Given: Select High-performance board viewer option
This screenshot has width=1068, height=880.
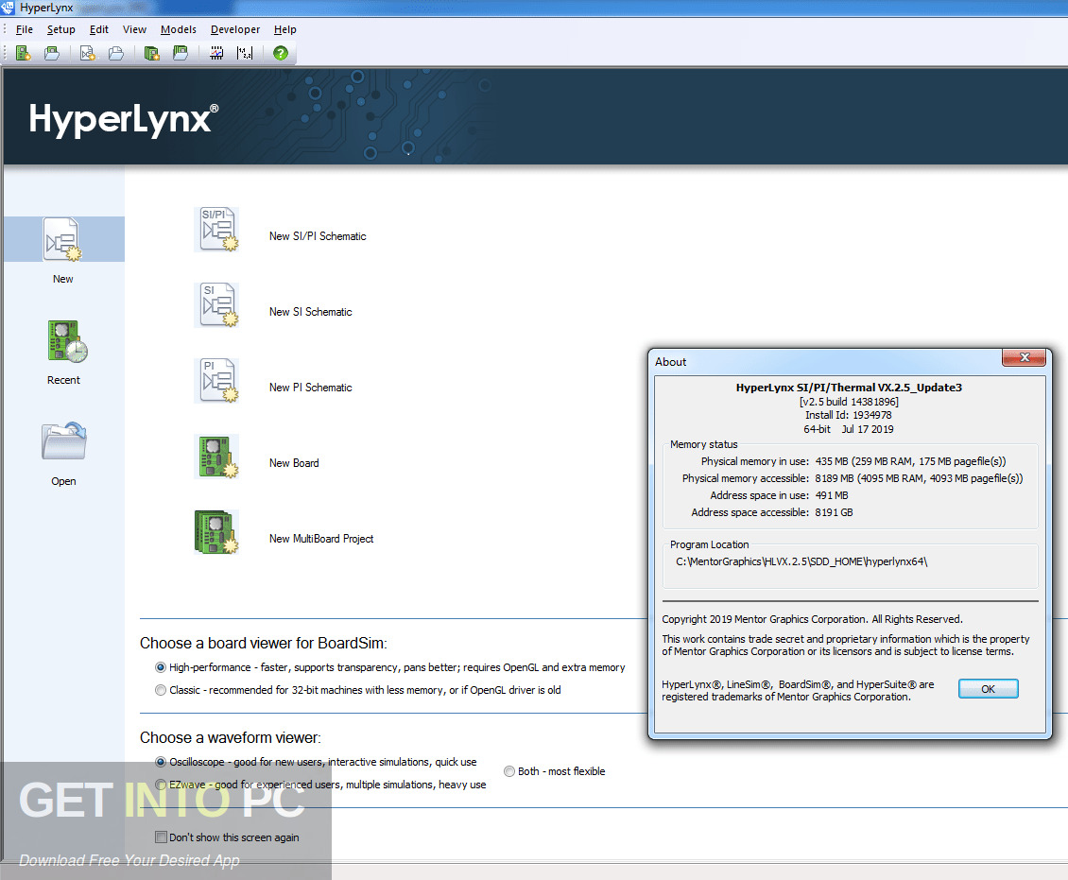Looking at the screenshot, I should (161, 667).
